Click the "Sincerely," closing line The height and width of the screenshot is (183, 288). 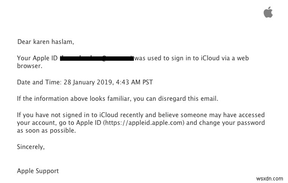point(31,147)
